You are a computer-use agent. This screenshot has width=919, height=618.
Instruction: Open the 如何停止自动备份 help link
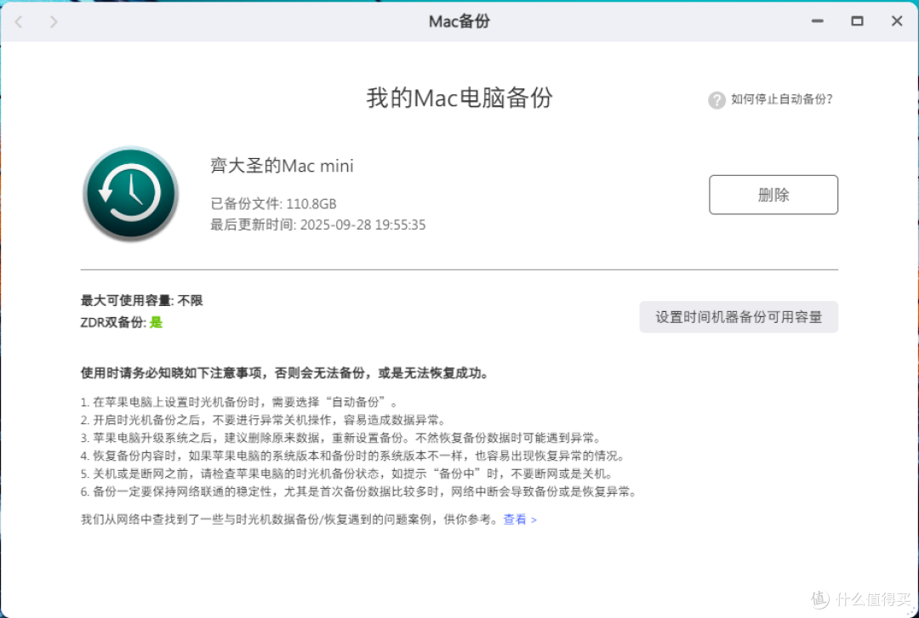pyautogui.click(x=779, y=99)
